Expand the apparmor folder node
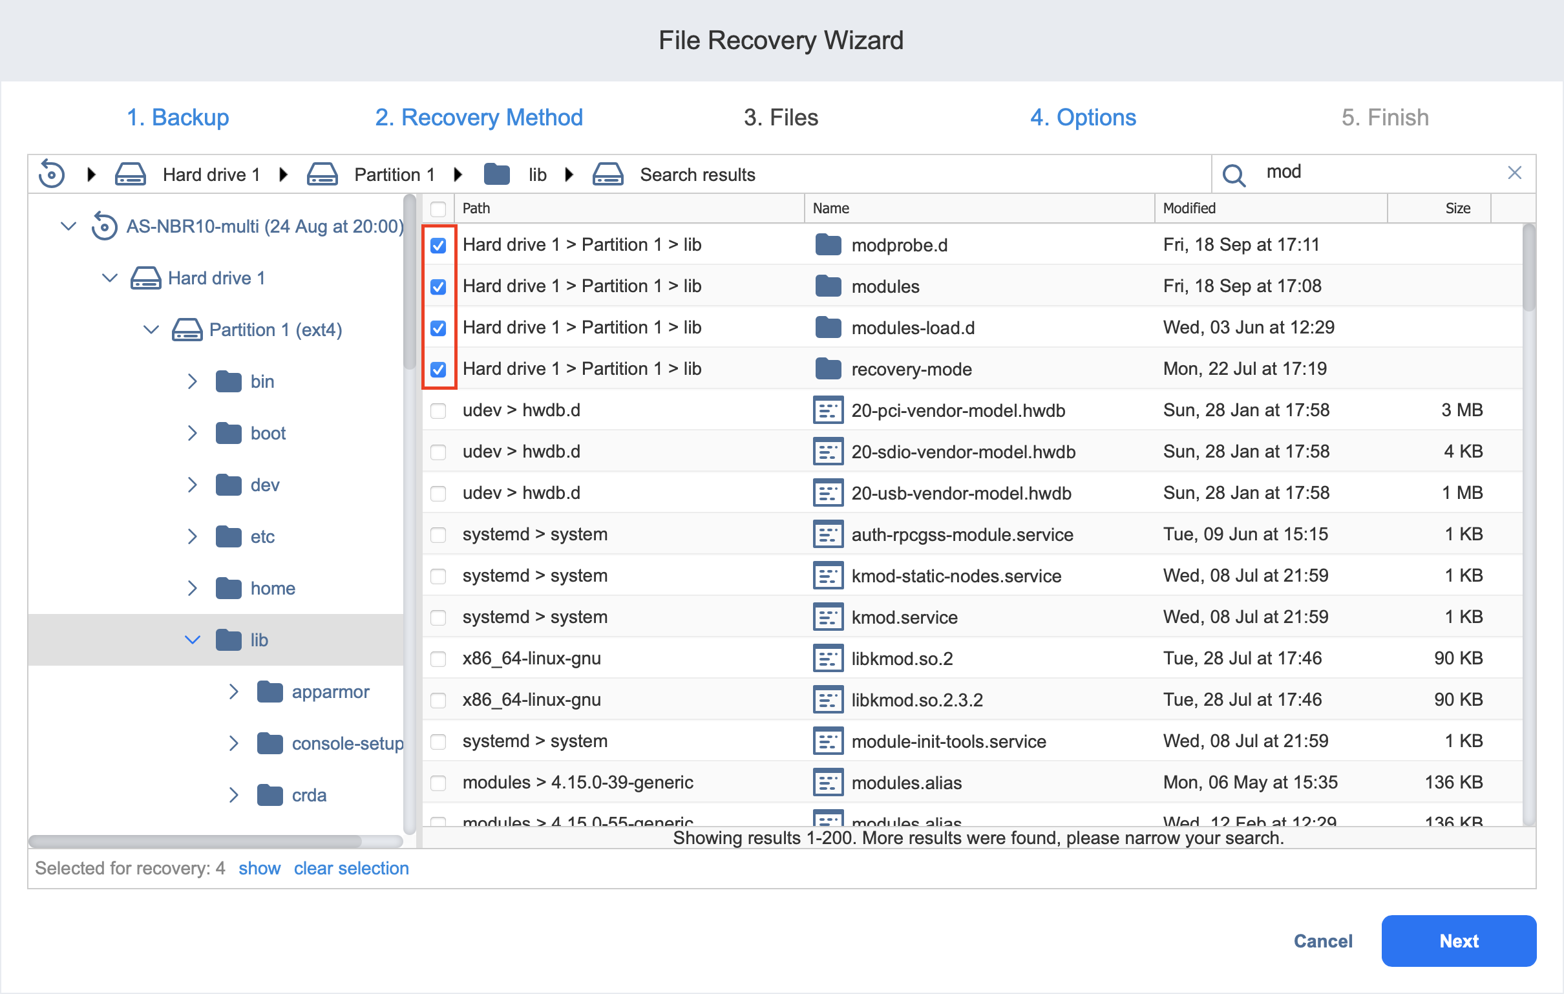The height and width of the screenshot is (994, 1564). pos(234,692)
